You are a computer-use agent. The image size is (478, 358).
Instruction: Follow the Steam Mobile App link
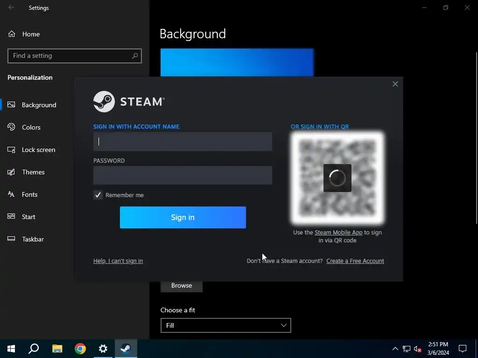338,233
